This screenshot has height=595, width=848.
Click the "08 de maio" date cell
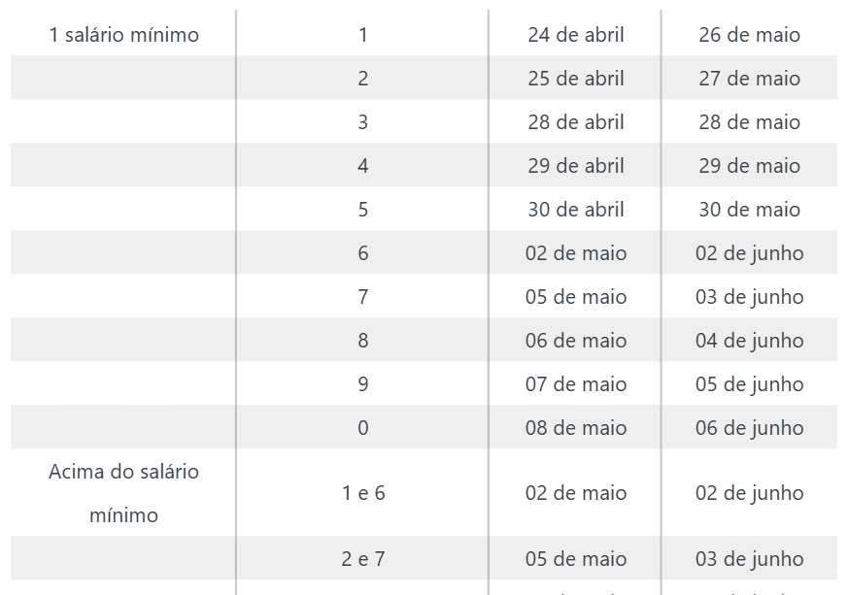point(576,428)
